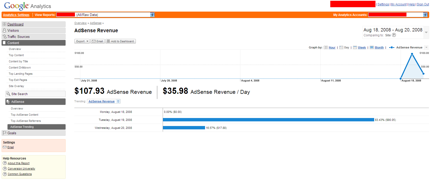431x193 pixels.
Task: Open Dashboard from the grid icon
Action: click(4, 24)
